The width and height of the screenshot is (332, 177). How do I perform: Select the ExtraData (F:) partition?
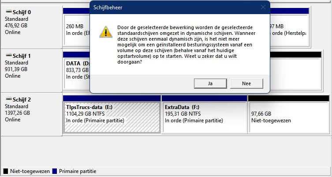pos(204,117)
